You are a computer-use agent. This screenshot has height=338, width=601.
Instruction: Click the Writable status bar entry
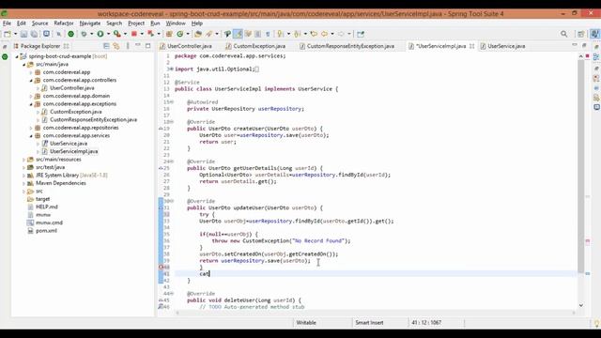[306, 323]
